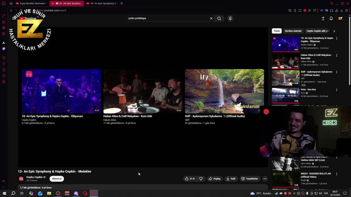The height and width of the screenshot is (197, 351).
Task: Open YouTube notifications bell
Action: pos(331,18)
